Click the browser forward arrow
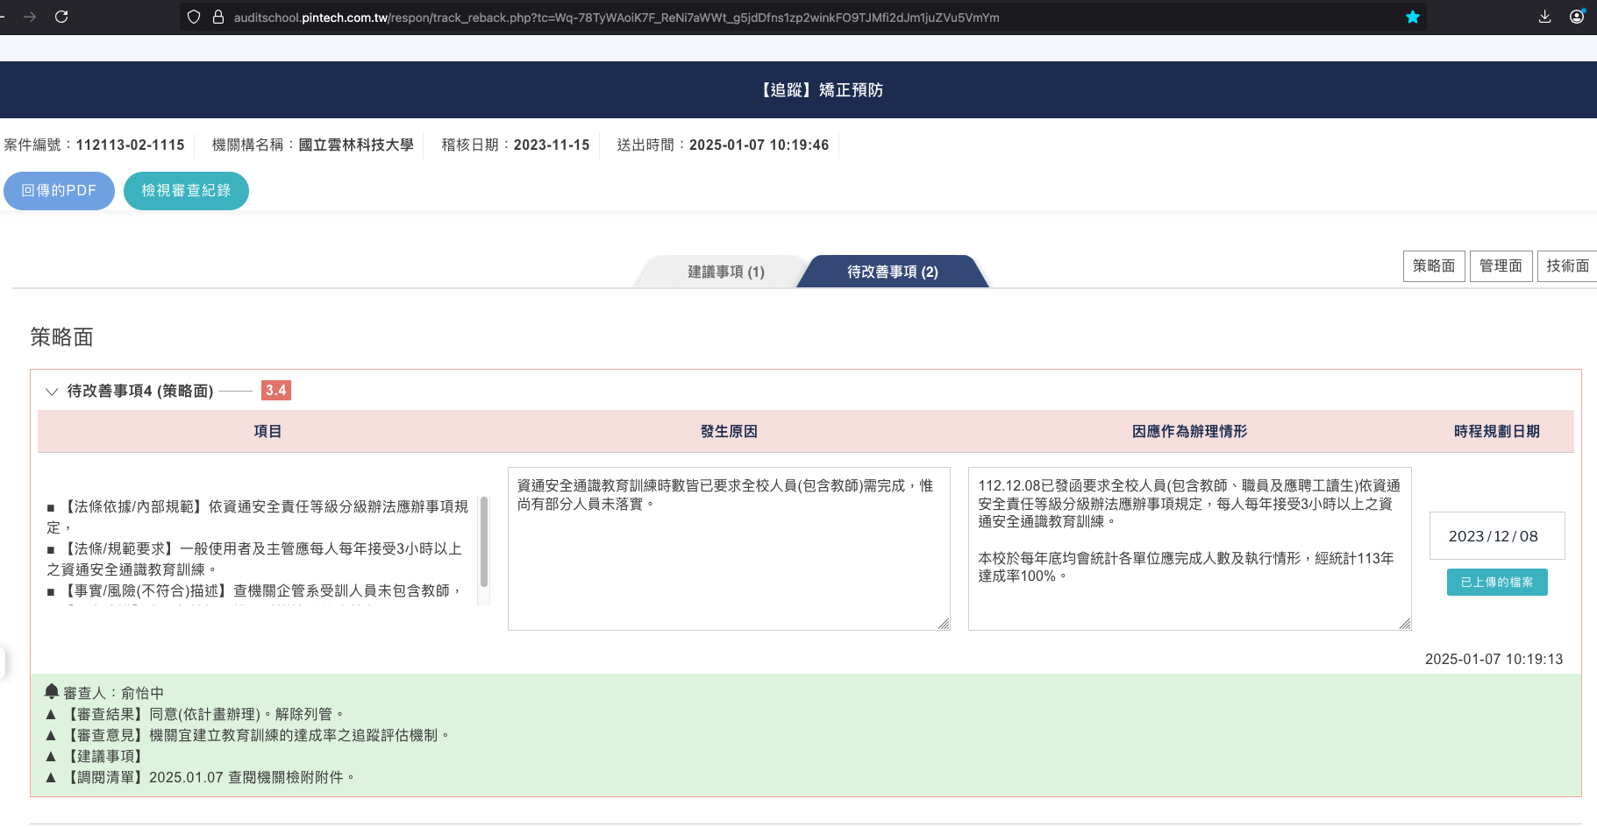This screenshot has height=827, width=1597. pos(30,17)
